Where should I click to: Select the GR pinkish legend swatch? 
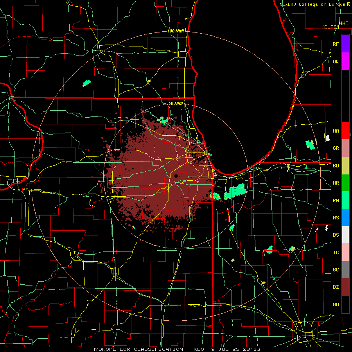(x=345, y=148)
